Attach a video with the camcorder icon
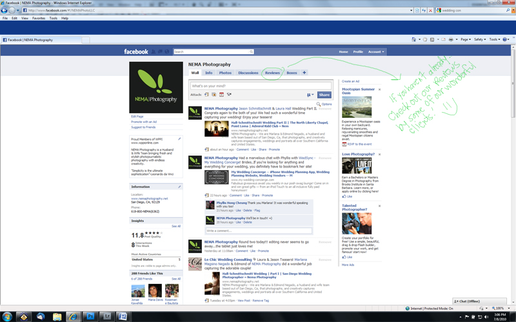The height and width of the screenshot is (322, 516). (x=229, y=95)
